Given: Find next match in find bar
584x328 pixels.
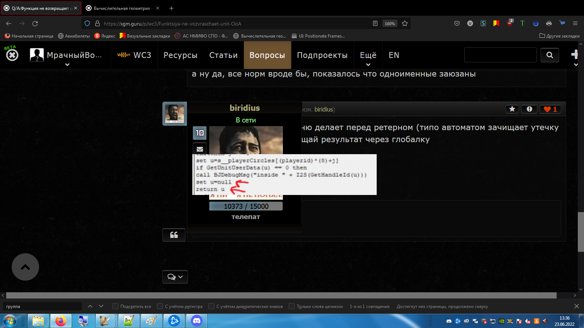Looking at the screenshot, I should 101,306.
